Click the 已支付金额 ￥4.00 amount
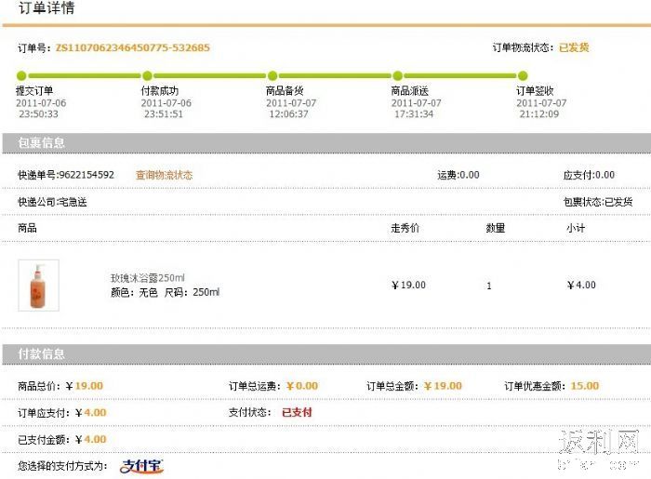Image resolution: width=651 pixels, height=479 pixels. point(90,440)
